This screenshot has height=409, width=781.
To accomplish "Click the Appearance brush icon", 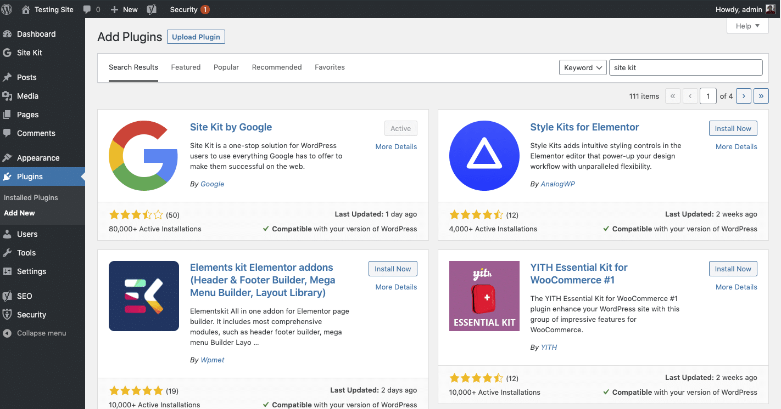I will (x=7, y=158).
